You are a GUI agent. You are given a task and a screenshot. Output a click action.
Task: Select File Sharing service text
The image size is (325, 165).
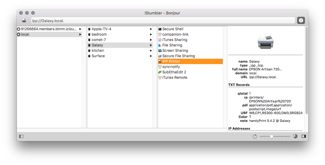point(172,45)
